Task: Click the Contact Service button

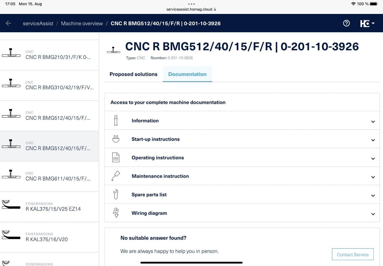Action: (x=353, y=255)
